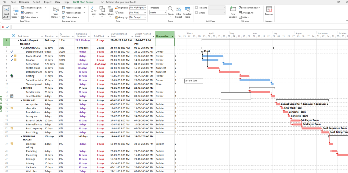This screenshot has height=173, width=348.
Task: Select the Settlement task name cell
Action: 30,64
